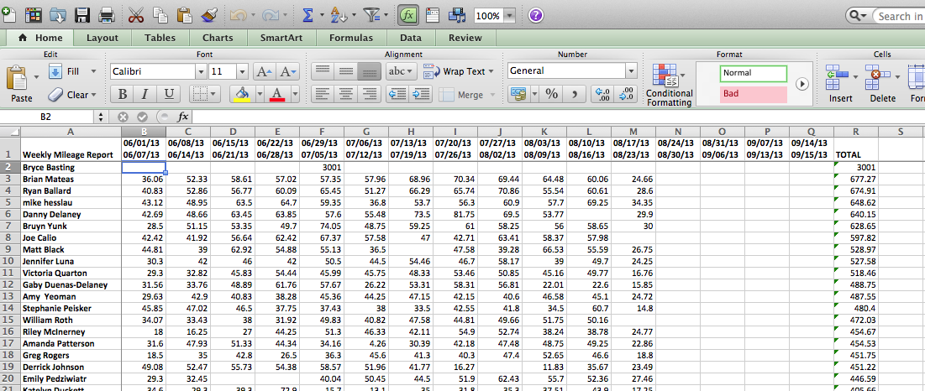Print the spreadsheet
Image resolution: width=925 pixels, height=391 pixels.
tap(107, 15)
